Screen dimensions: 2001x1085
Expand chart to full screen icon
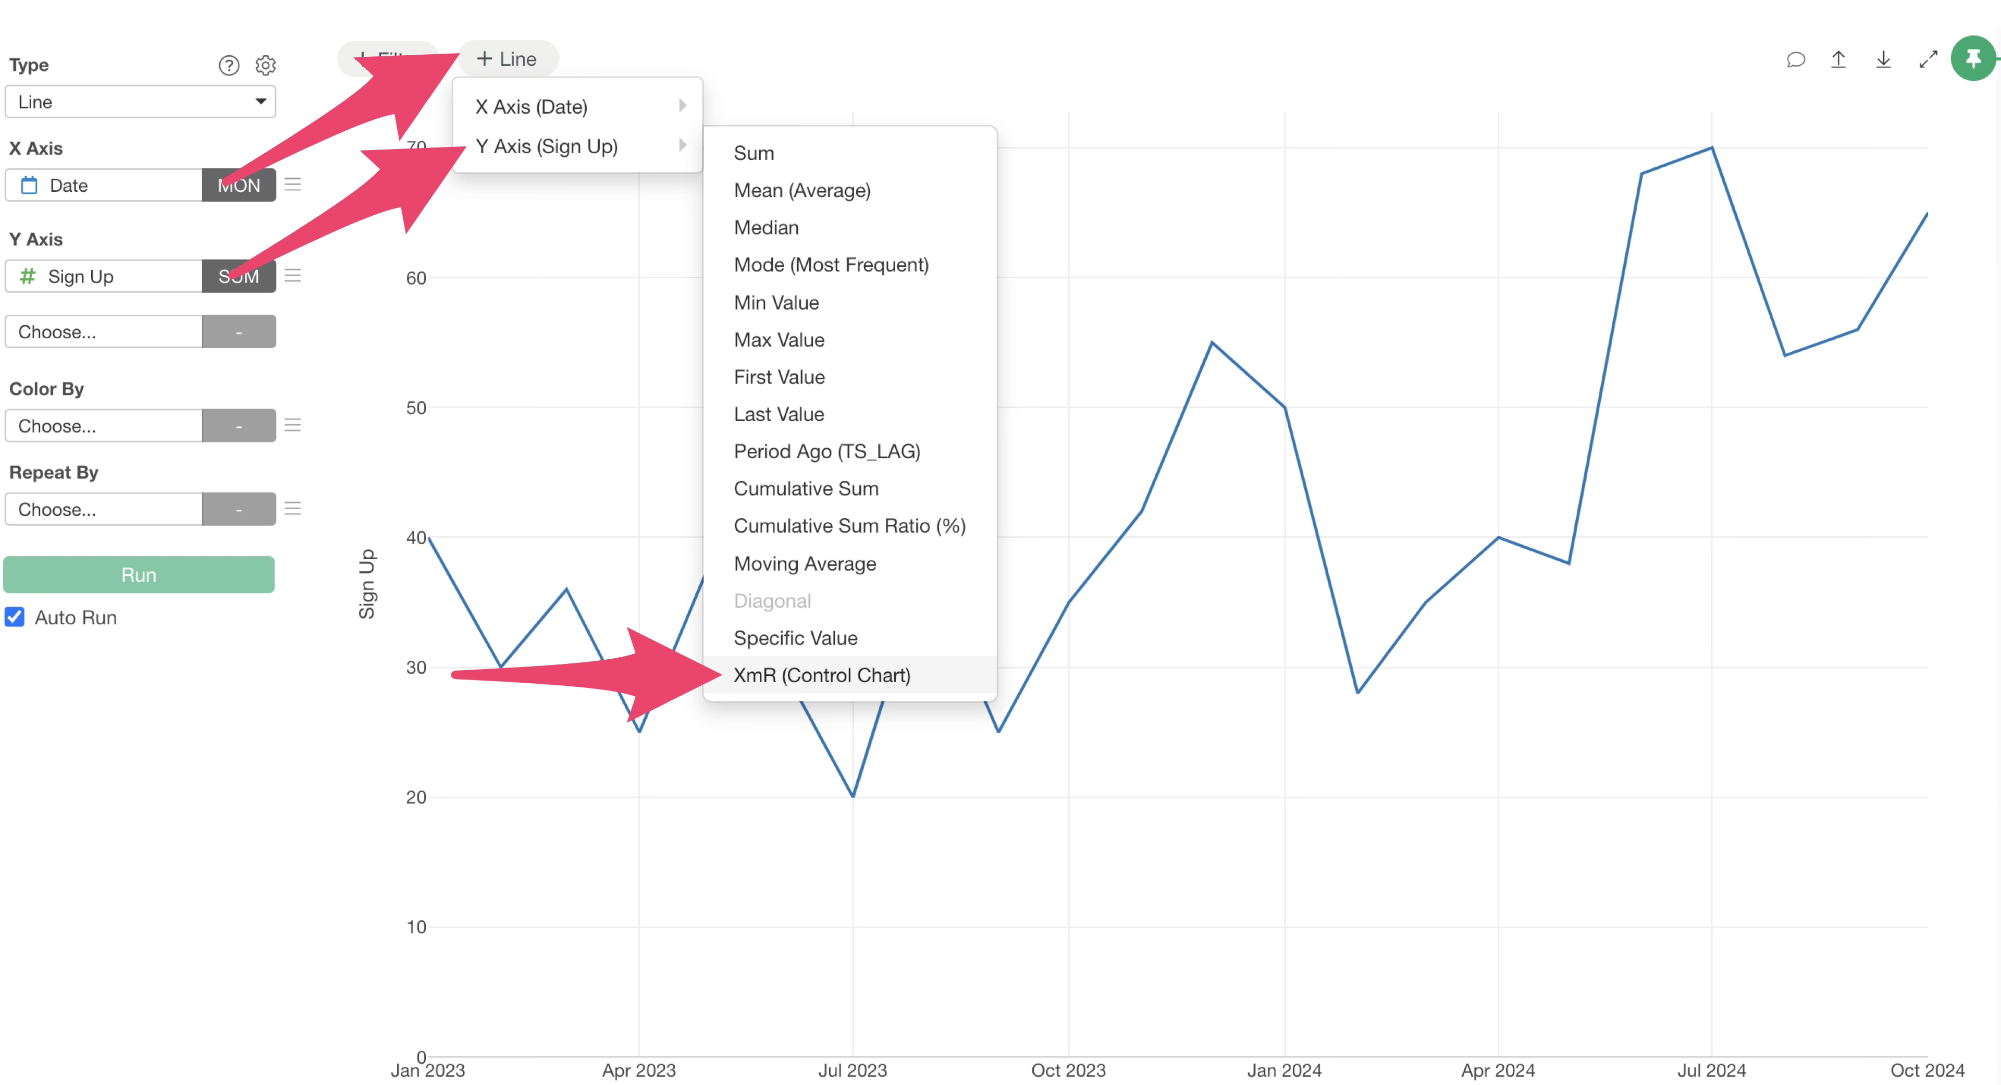point(1928,60)
